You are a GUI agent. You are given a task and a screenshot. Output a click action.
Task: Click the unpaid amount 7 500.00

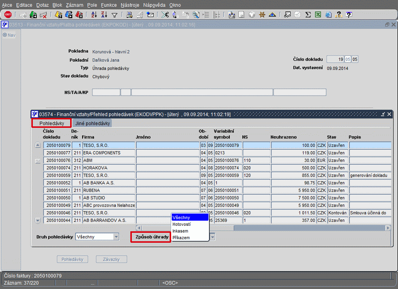(294, 198)
